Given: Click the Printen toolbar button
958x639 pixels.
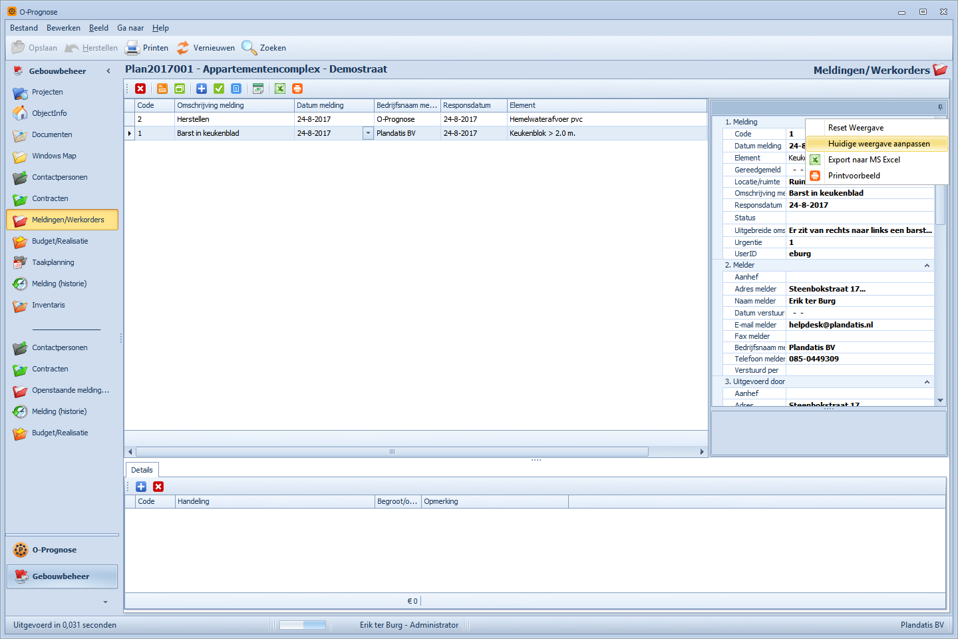Looking at the screenshot, I should 147,48.
